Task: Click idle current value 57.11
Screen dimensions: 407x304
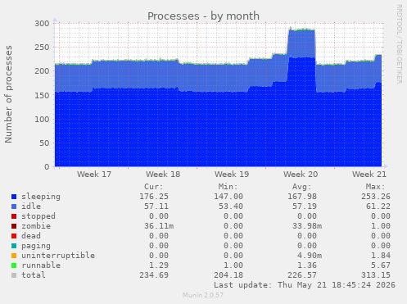Action: [156, 206]
